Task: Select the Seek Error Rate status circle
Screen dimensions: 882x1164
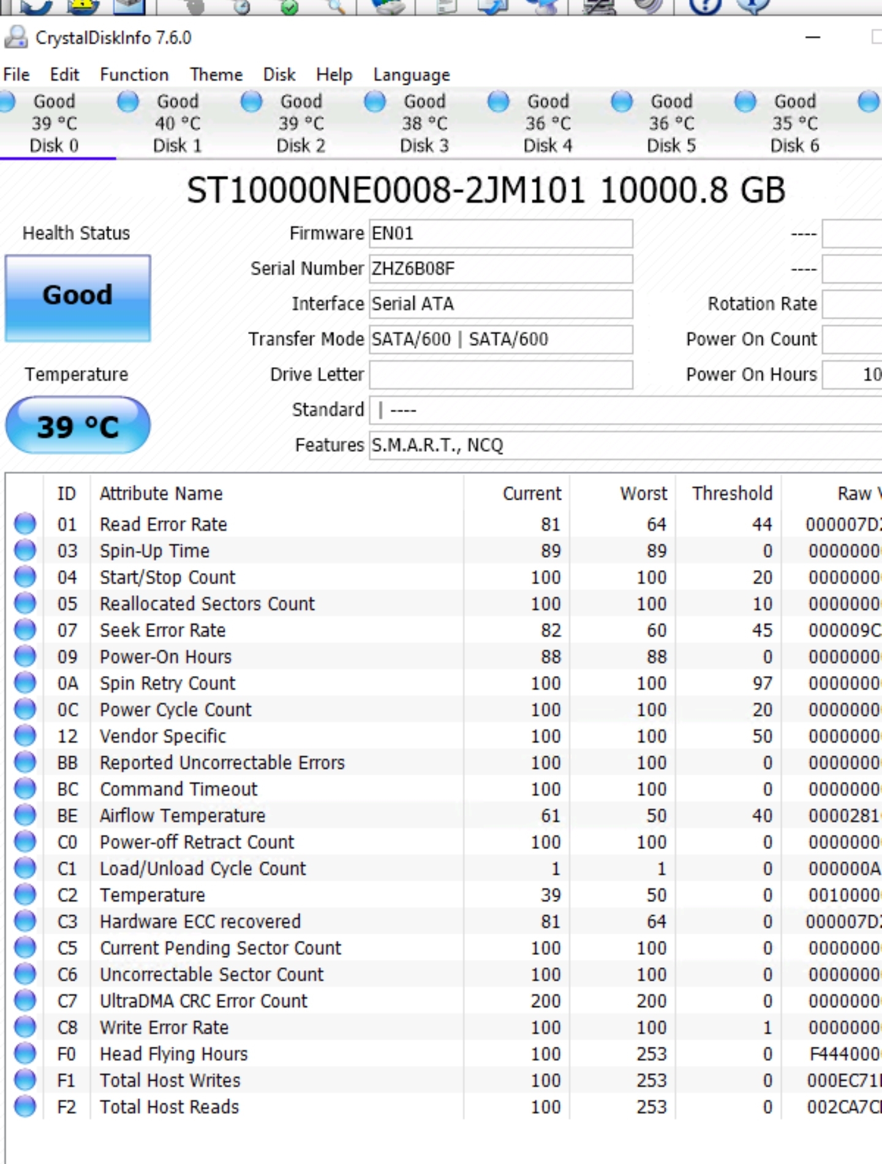Action: pyautogui.click(x=25, y=630)
